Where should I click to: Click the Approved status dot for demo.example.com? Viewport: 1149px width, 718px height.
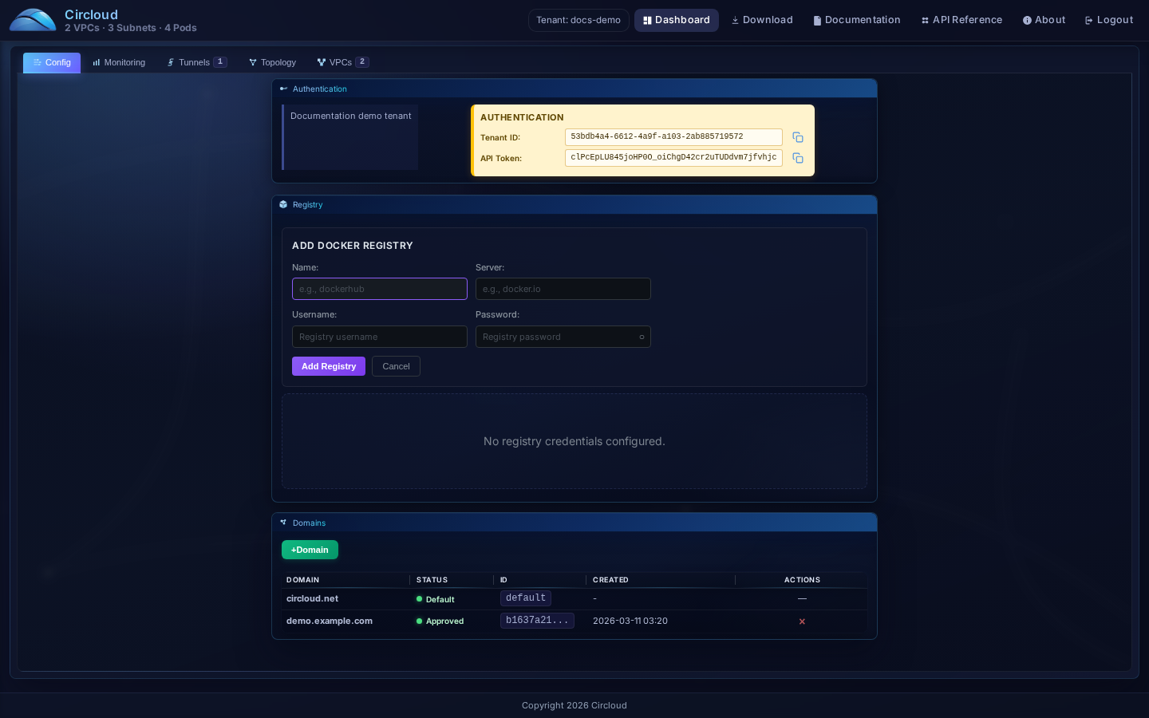point(419,621)
